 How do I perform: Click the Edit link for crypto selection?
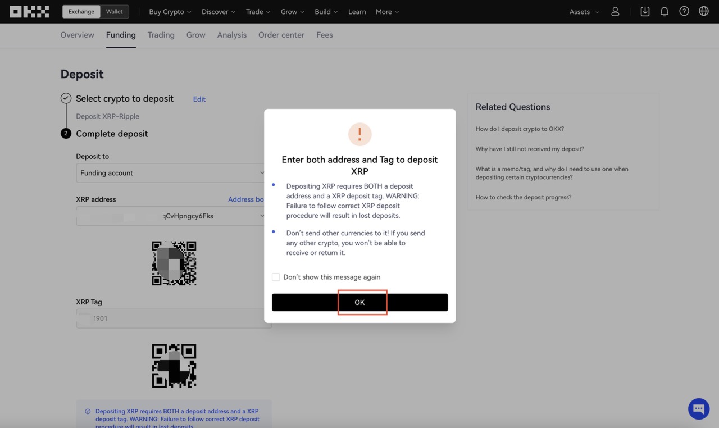pyautogui.click(x=199, y=99)
